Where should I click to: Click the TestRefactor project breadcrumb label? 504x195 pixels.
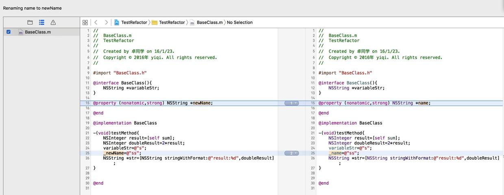[x=134, y=22]
